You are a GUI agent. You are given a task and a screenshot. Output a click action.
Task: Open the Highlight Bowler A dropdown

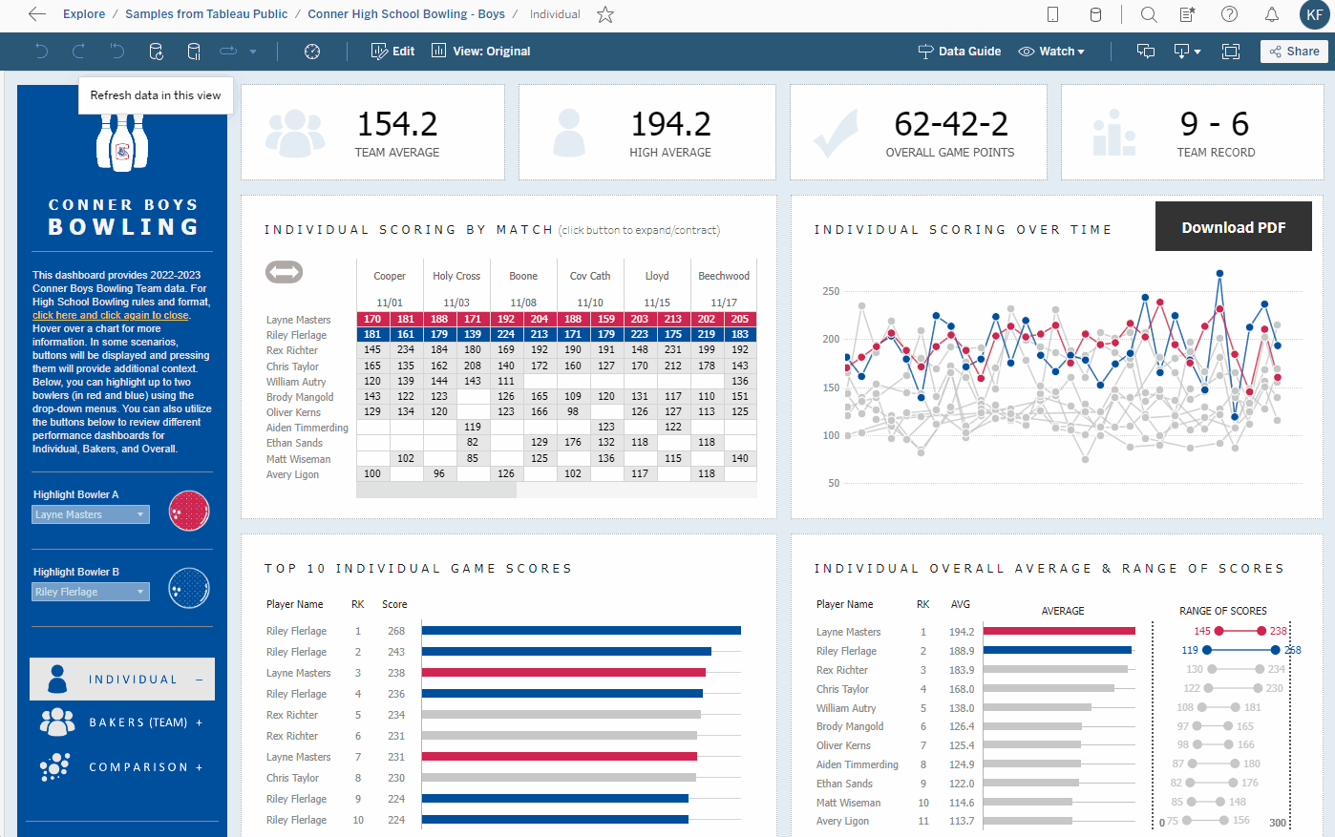tap(91, 514)
